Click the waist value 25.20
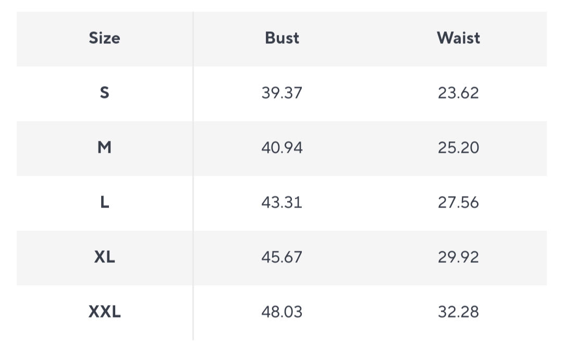The image size is (563, 341). (x=458, y=148)
